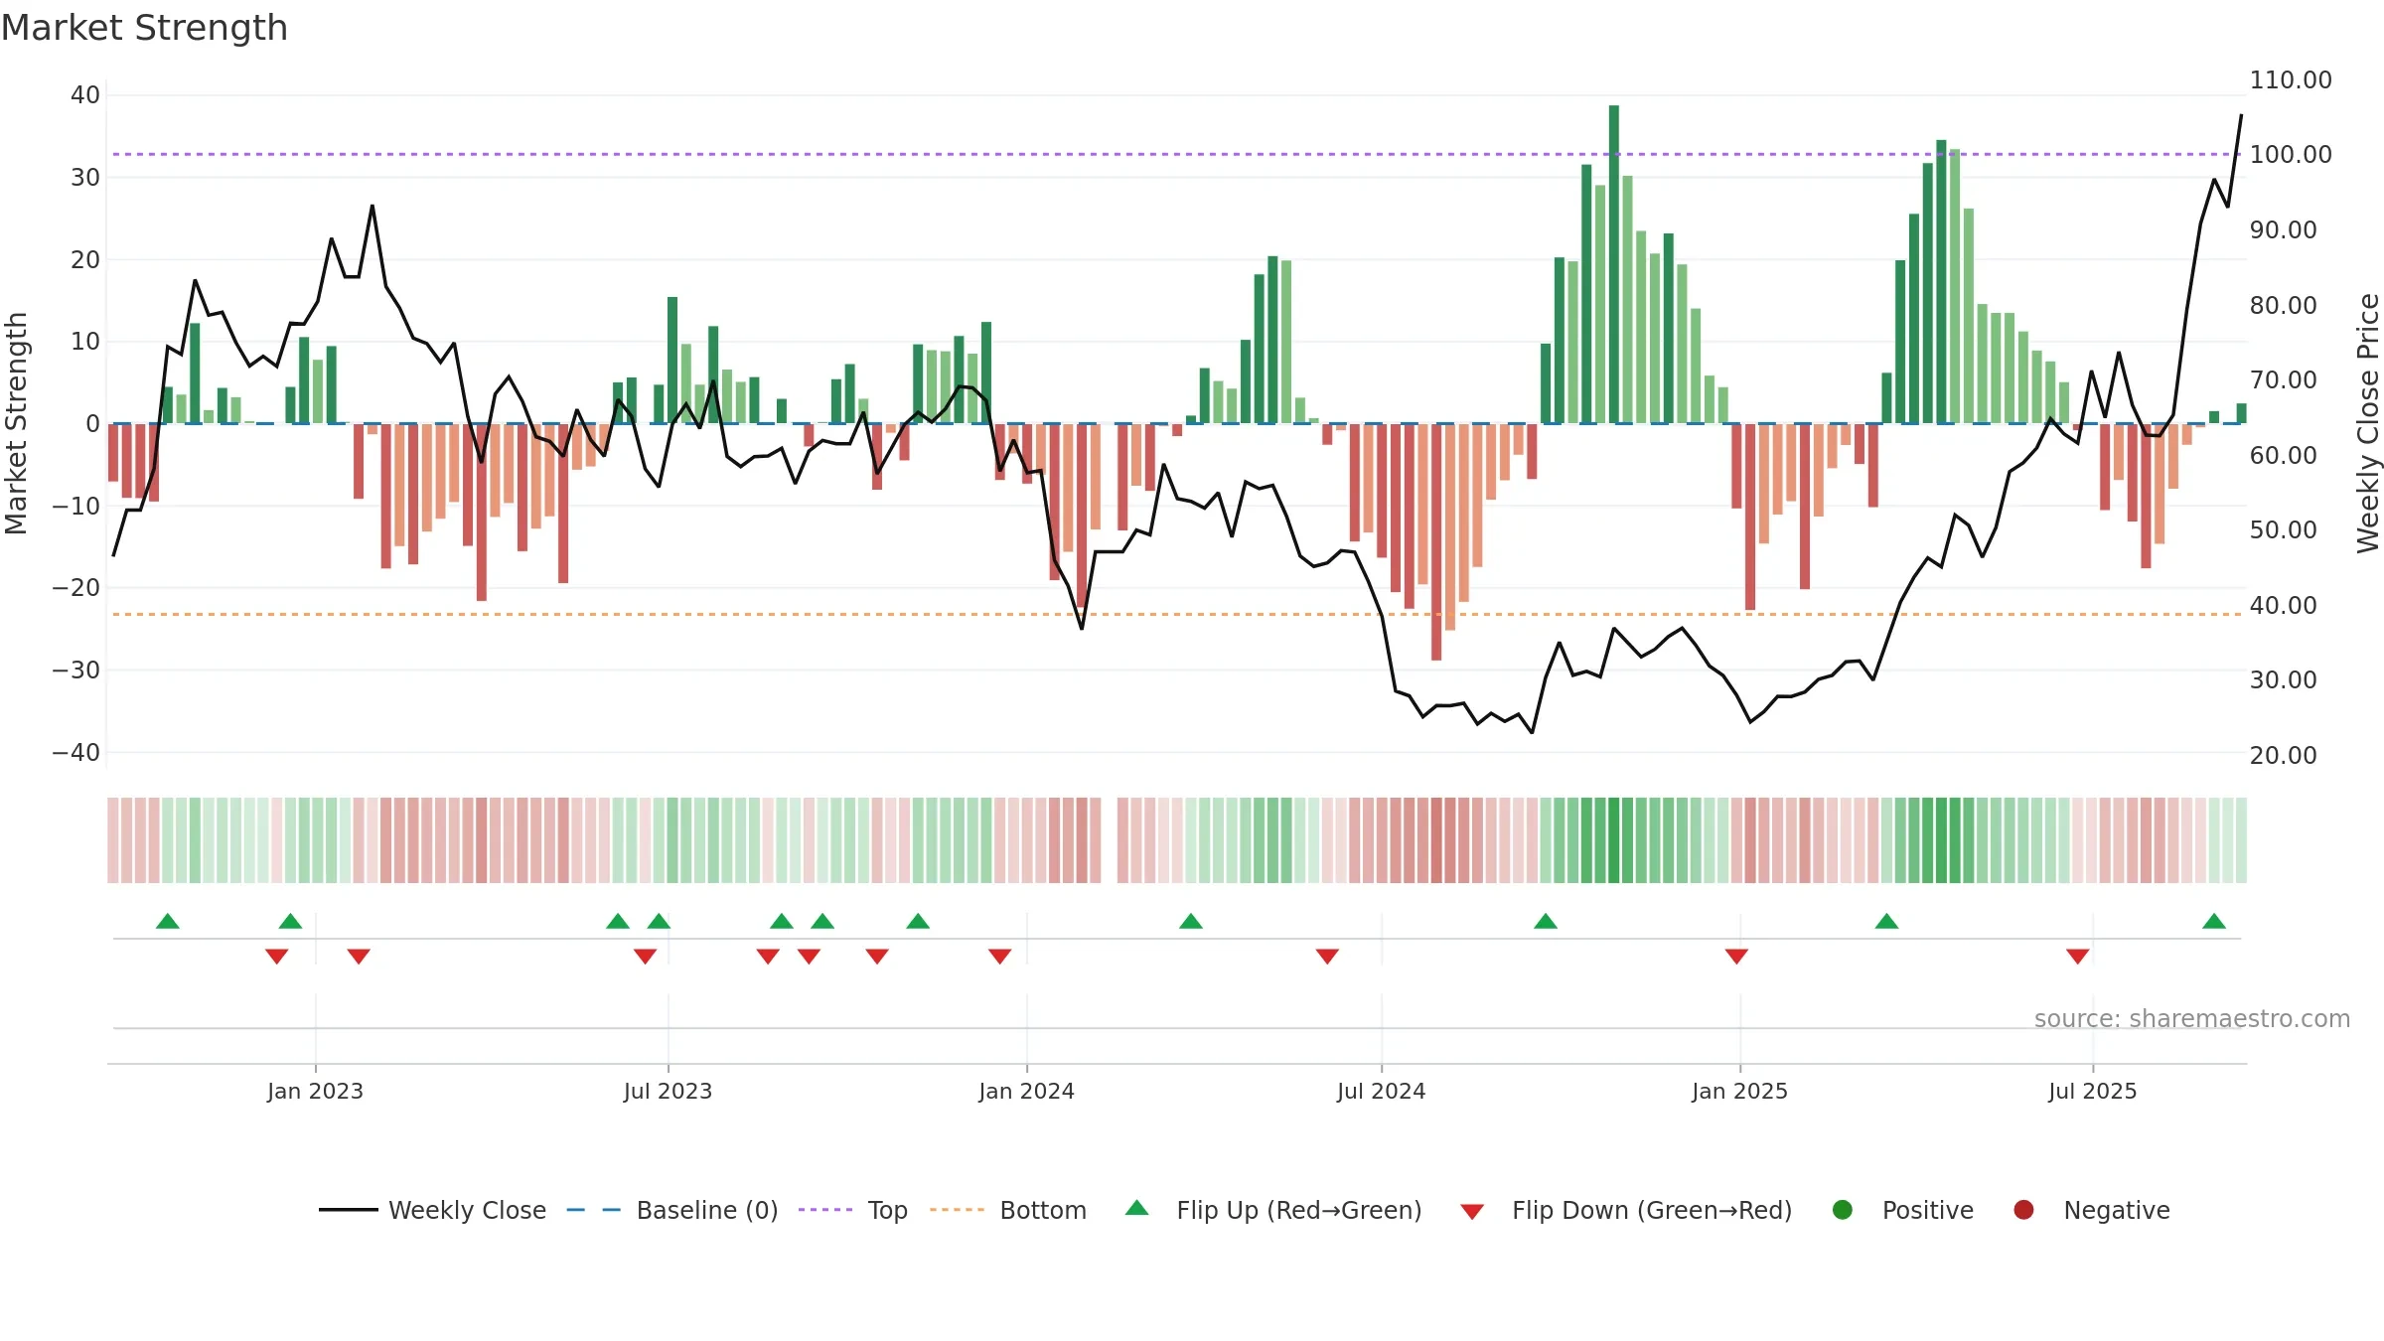Click the Jul 2025 x-axis label
This screenshot has width=2384, height=1341.
(2092, 1091)
